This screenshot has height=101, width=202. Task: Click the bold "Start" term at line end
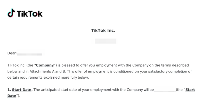190,90
